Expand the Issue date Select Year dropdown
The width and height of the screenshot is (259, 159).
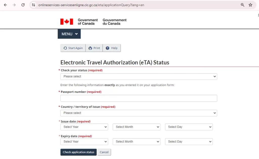[x=84, y=127]
